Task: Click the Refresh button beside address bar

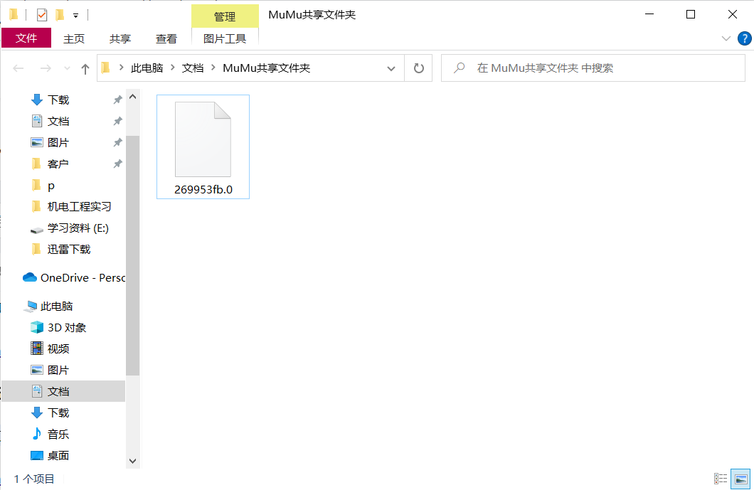Action: coord(418,68)
